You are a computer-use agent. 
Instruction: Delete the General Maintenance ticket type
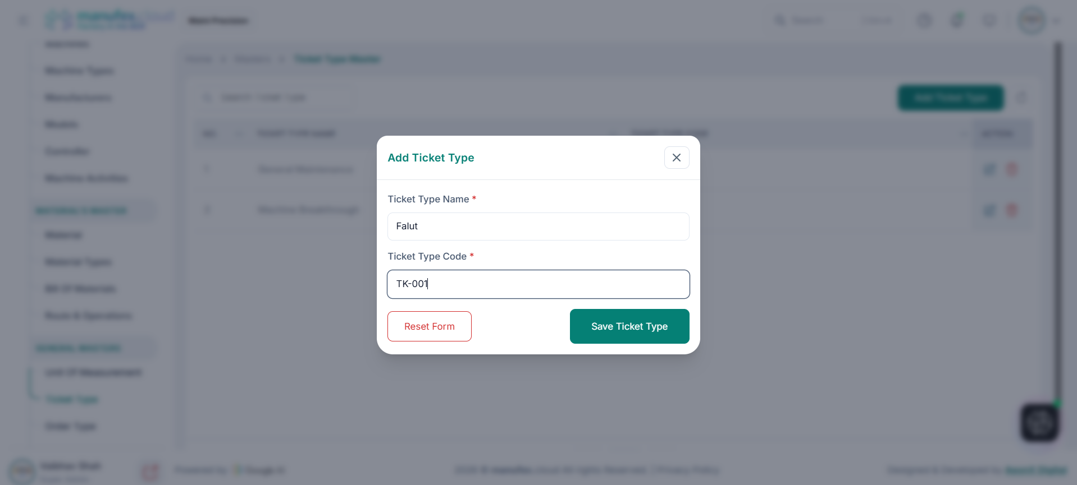(1012, 169)
